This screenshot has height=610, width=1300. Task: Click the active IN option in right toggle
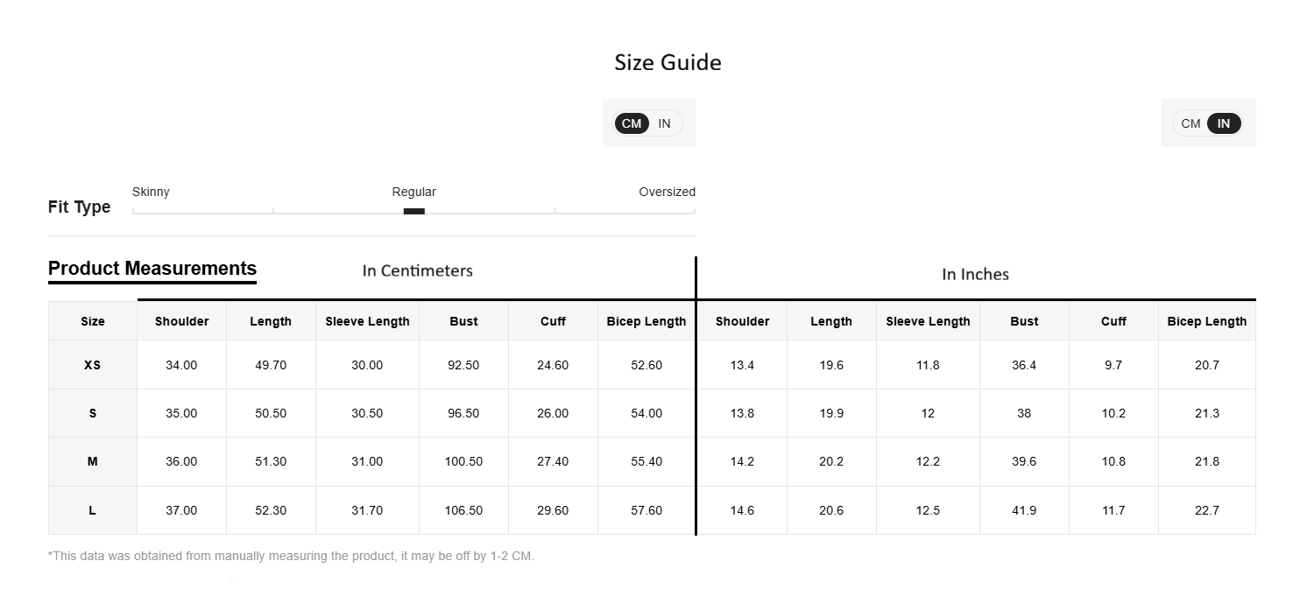tap(1223, 123)
